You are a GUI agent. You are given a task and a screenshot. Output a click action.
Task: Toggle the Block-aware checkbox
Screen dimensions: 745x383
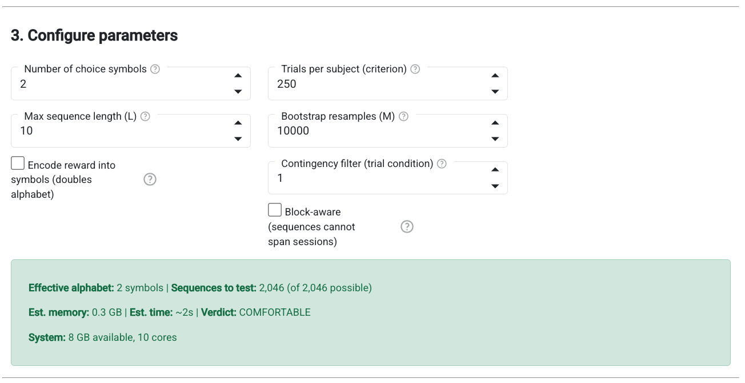[275, 210]
